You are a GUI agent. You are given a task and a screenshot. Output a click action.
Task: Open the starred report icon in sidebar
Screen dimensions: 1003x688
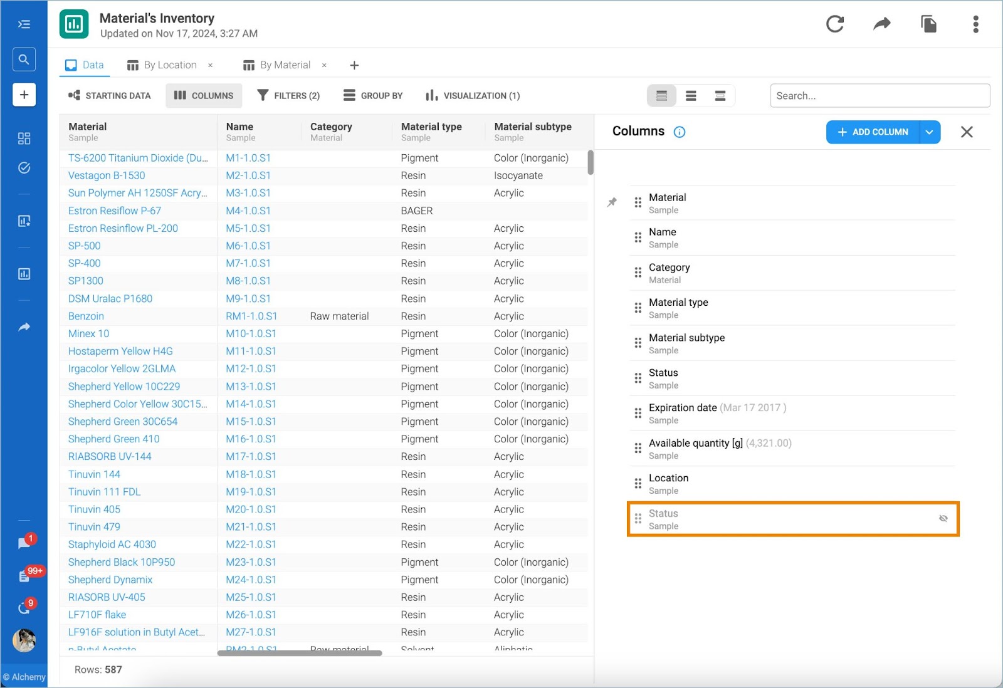(24, 221)
